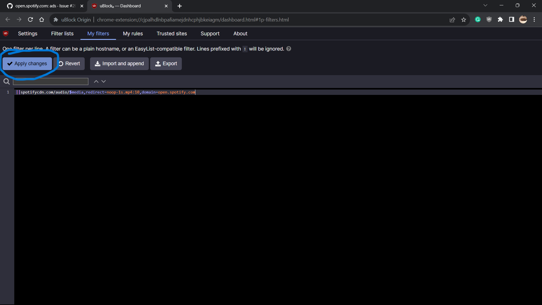The width and height of the screenshot is (542, 305).
Task: Select the Export button
Action: [x=166, y=64]
